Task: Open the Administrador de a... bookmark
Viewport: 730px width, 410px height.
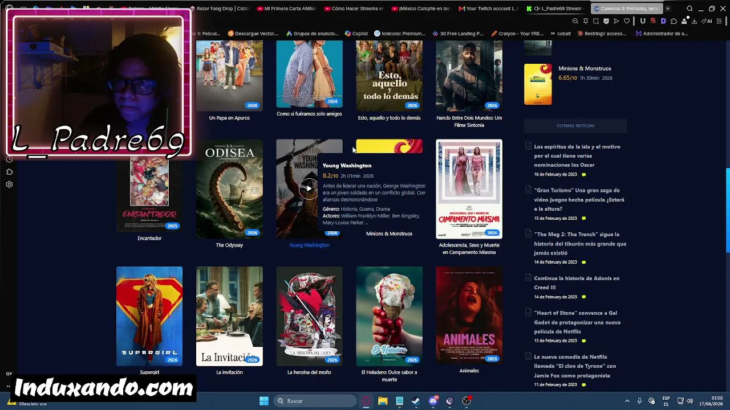Action: [662, 34]
